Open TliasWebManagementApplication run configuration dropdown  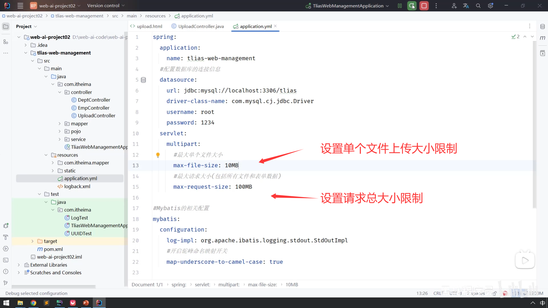coord(348,6)
